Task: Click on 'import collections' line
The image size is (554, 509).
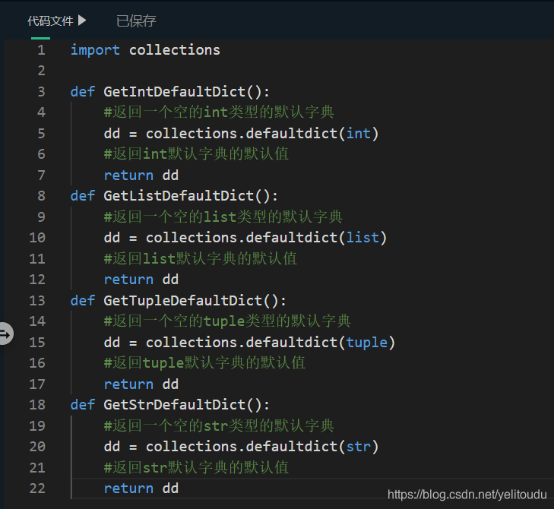Action: pos(145,50)
